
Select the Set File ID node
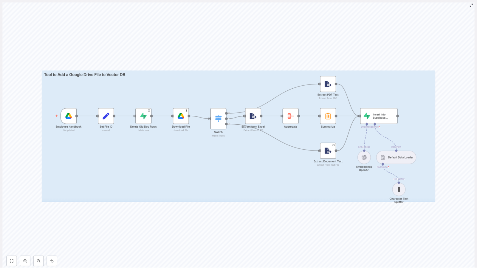point(106,116)
